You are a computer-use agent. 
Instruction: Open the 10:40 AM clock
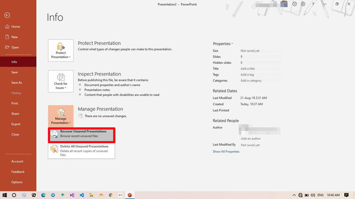(333, 195)
